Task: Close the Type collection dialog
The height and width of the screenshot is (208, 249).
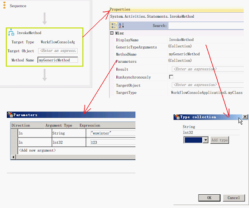Action: (245, 117)
